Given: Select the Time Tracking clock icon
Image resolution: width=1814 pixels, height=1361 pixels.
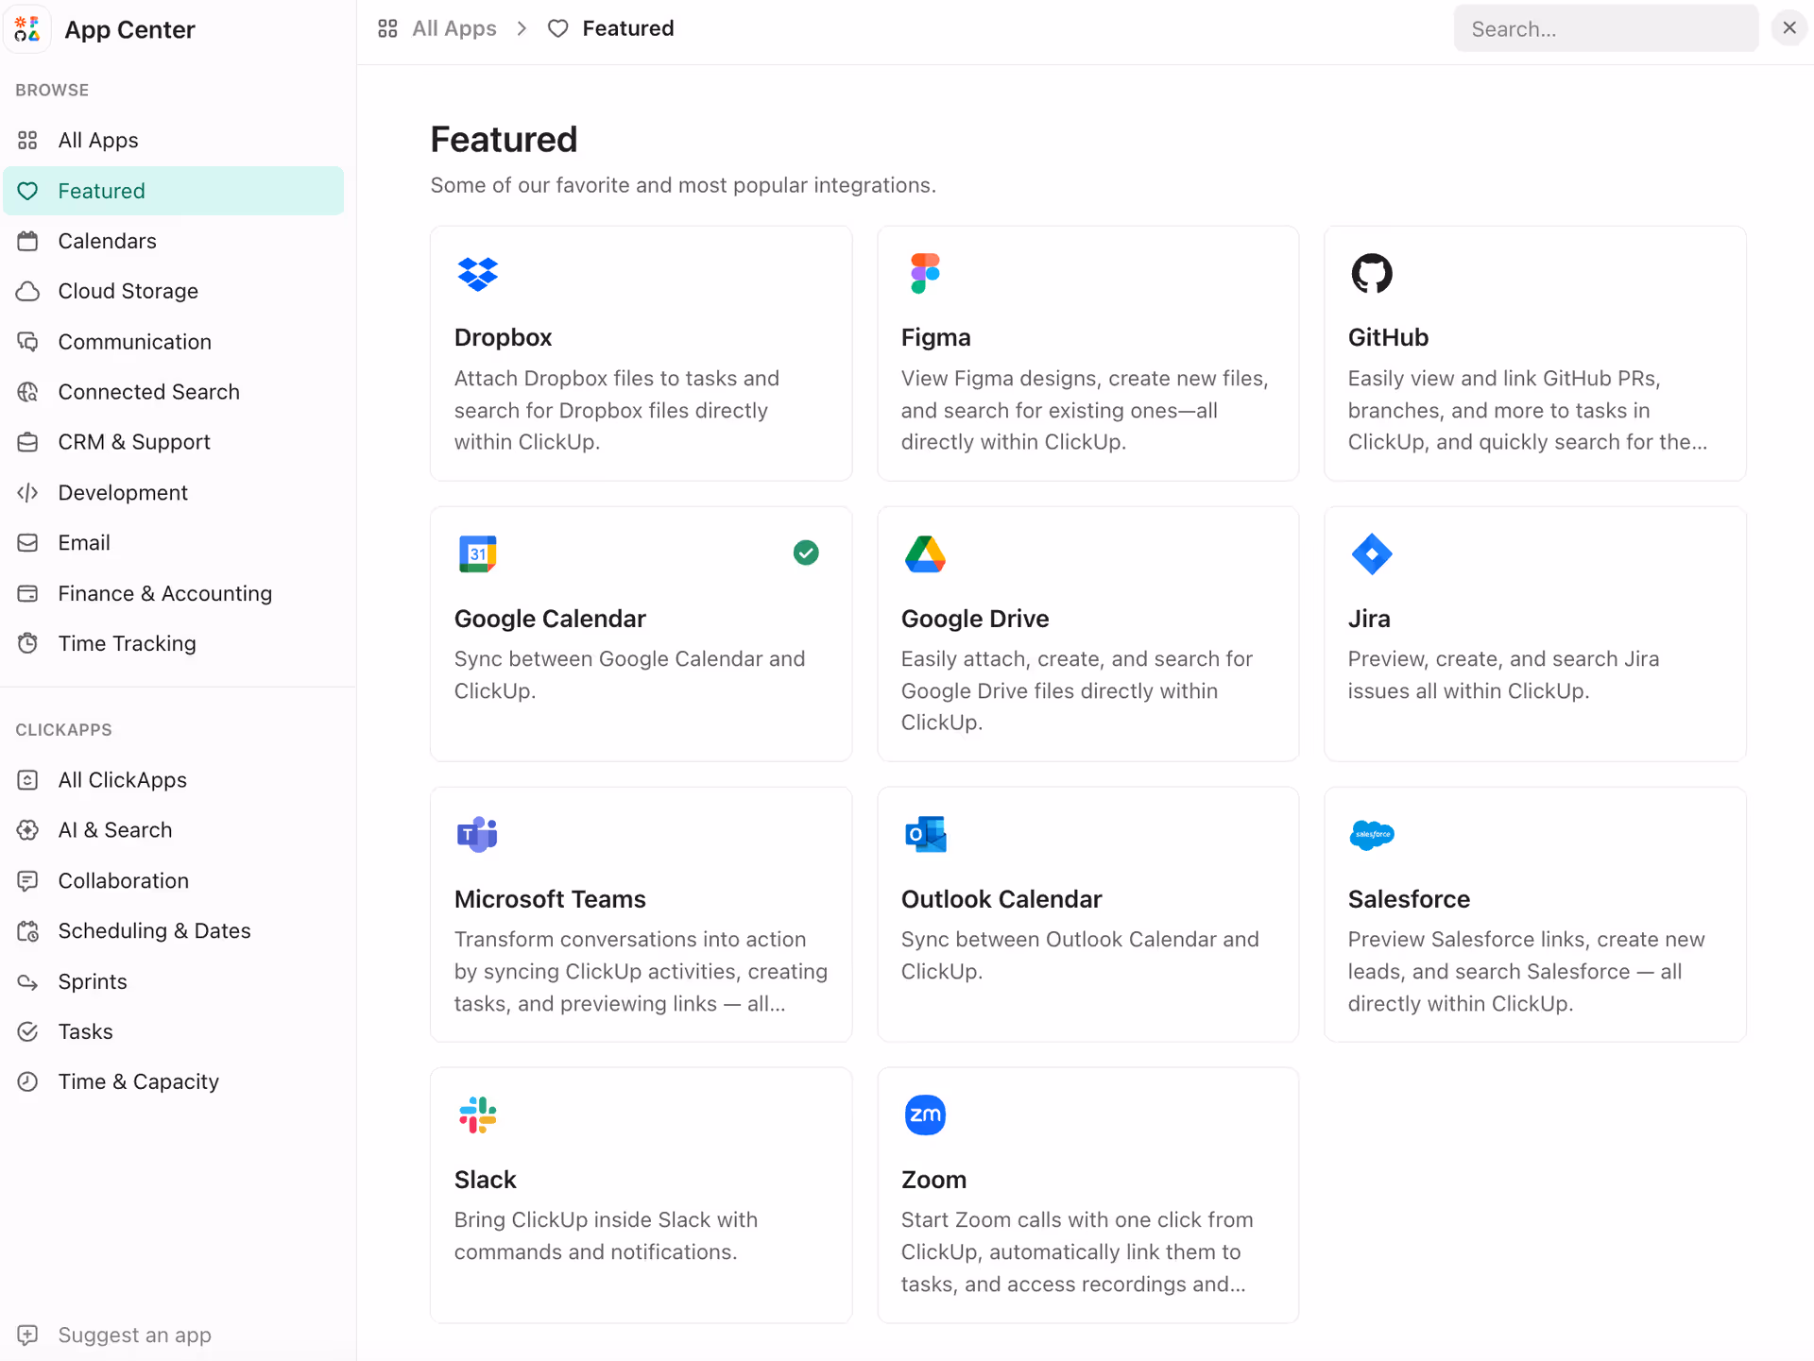Looking at the screenshot, I should click(x=28, y=643).
